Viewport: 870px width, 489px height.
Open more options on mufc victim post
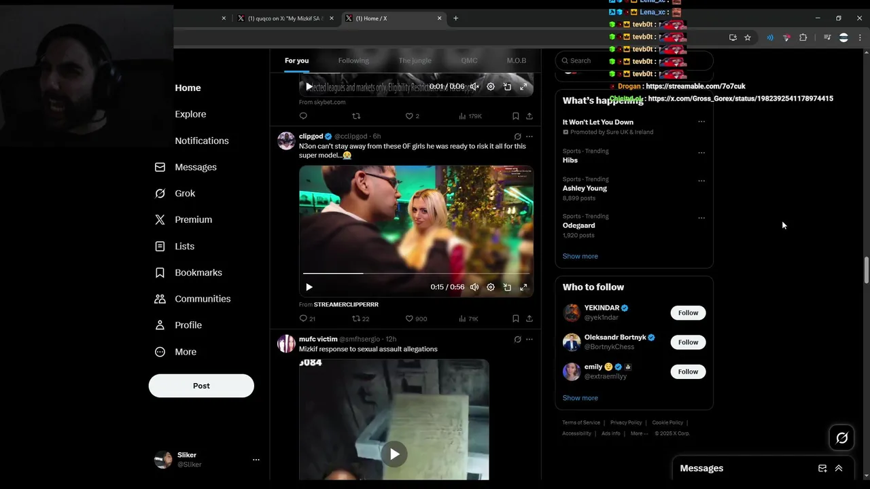point(529,340)
